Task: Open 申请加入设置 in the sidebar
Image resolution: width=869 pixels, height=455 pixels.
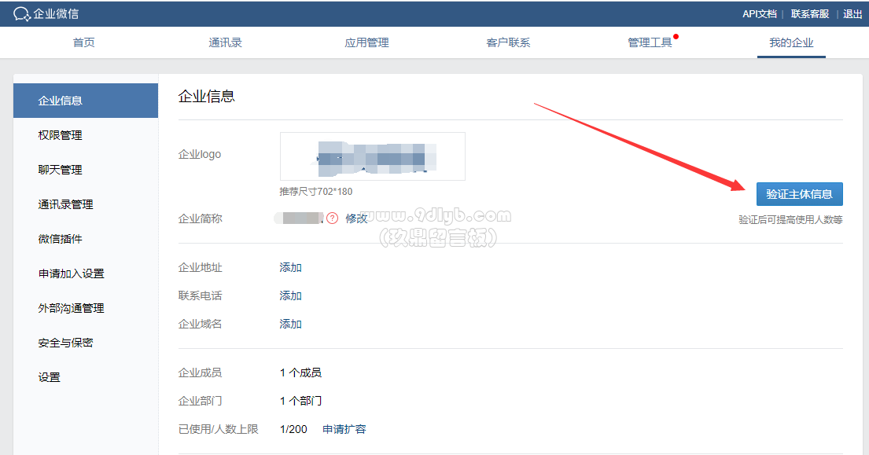Action: tap(71, 273)
